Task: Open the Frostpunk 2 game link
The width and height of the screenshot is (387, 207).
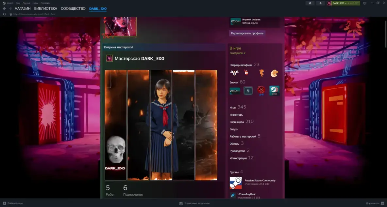Action: (237, 53)
